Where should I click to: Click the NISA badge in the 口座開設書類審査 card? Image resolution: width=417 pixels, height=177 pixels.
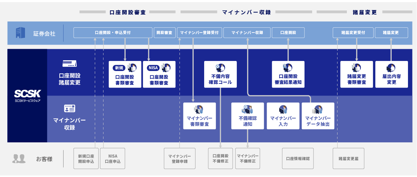click(153, 68)
